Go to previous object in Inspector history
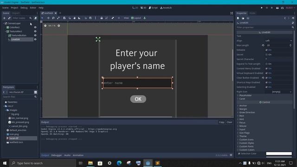 (285, 18)
